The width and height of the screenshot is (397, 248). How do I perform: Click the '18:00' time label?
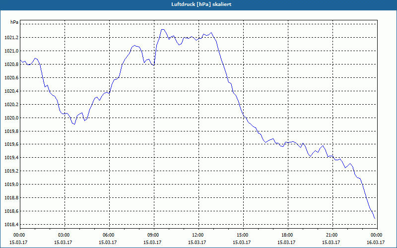coord(288,235)
